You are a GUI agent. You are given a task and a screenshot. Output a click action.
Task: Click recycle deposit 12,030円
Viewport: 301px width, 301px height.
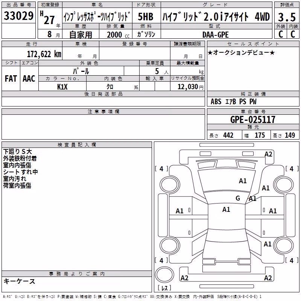190,87
